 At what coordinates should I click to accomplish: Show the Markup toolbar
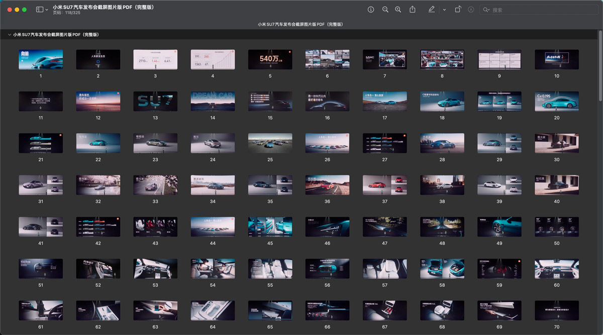tap(471, 10)
